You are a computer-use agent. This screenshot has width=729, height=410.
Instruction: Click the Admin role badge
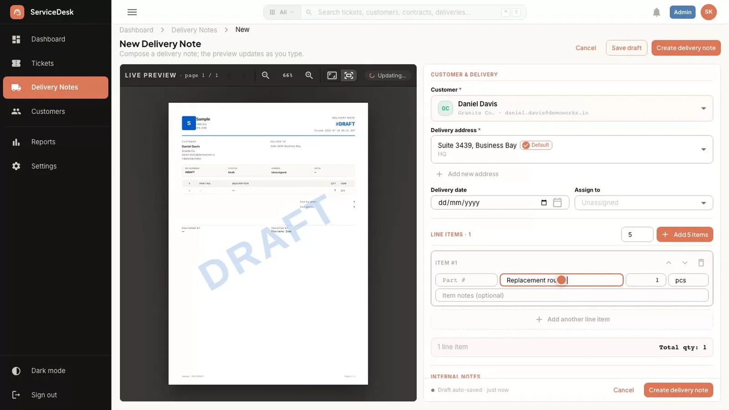(x=682, y=12)
